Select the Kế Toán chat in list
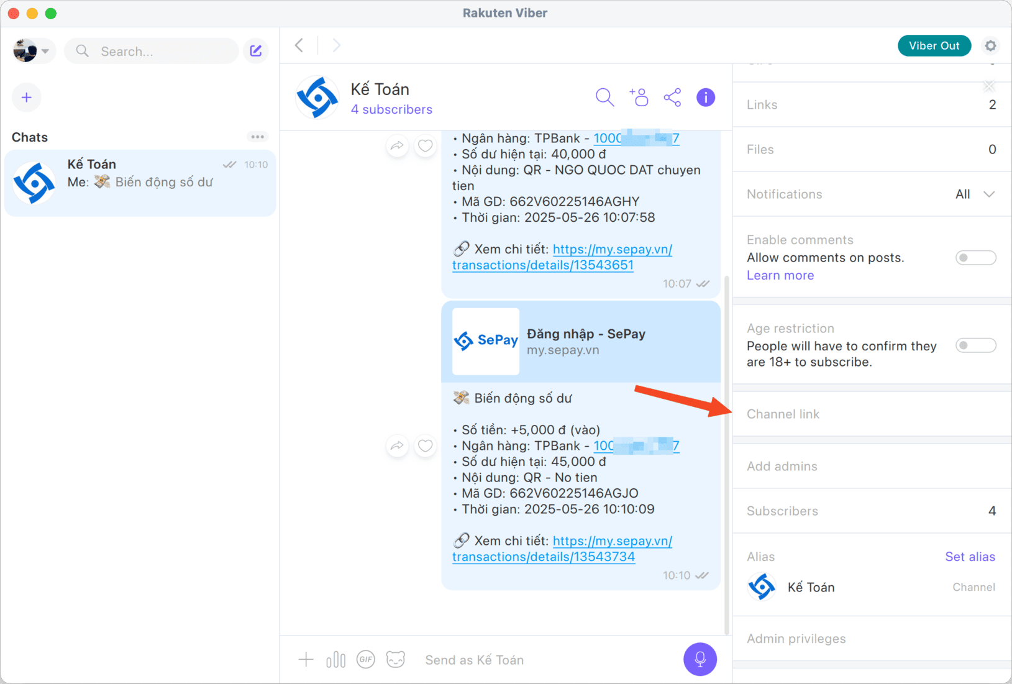 (x=140, y=183)
